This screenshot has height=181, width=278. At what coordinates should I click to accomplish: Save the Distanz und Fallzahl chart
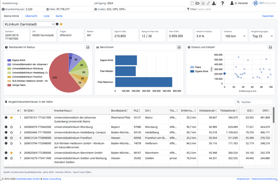270,47
